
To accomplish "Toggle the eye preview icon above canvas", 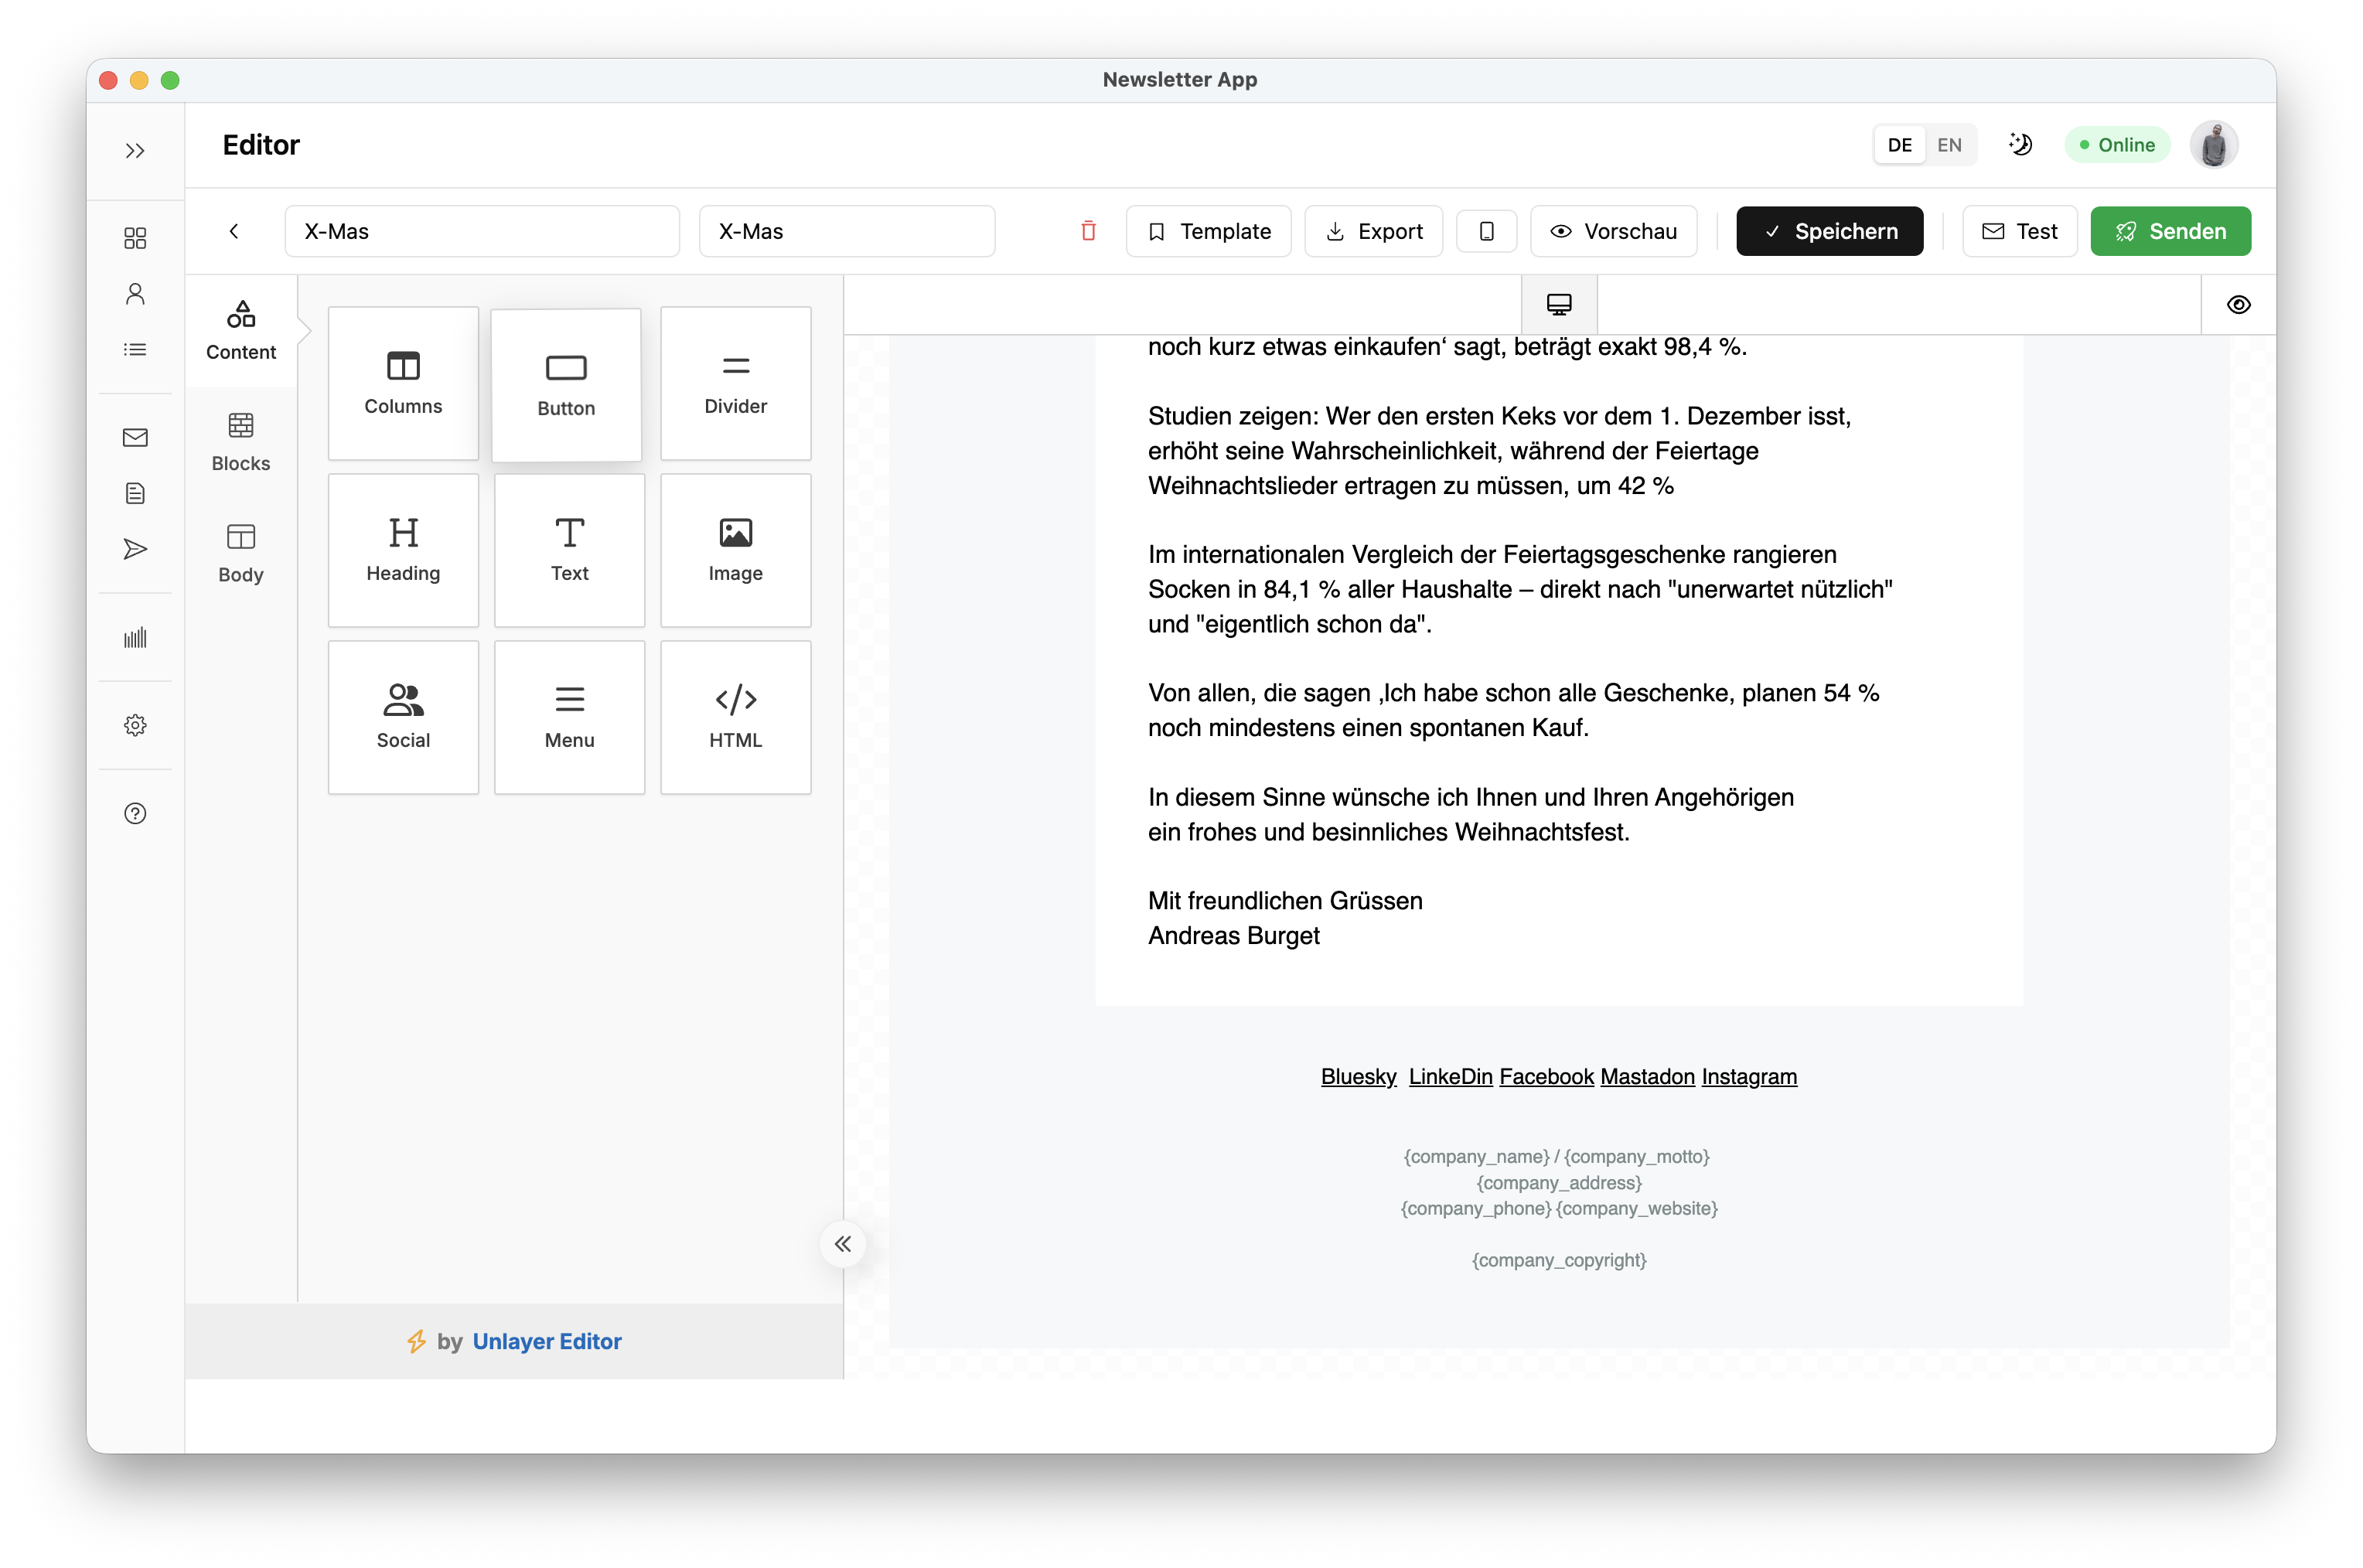I will point(2238,305).
